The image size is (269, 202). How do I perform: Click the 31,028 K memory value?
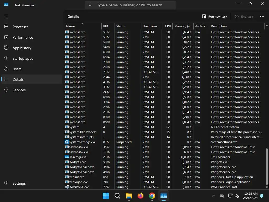tap(186, 157)
